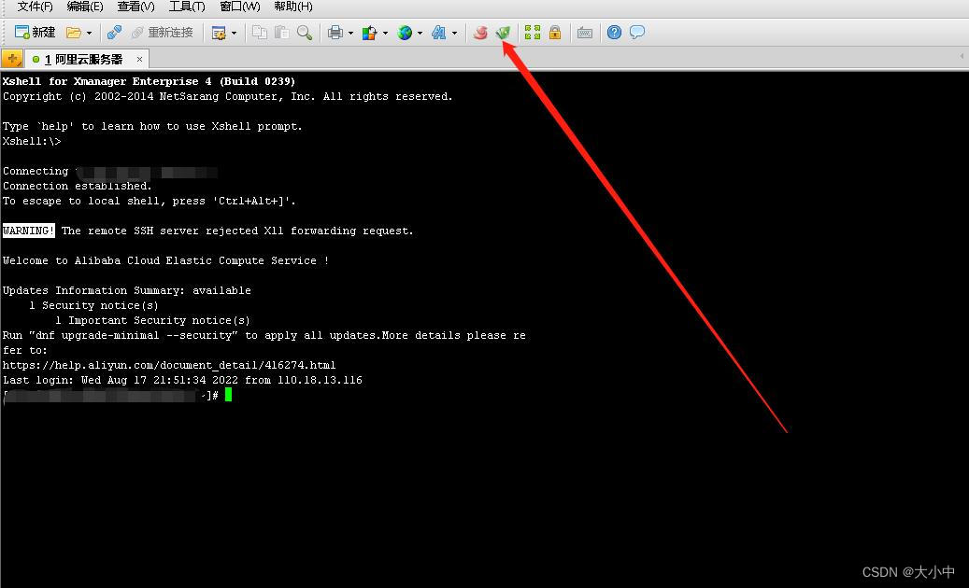Expand the globe encoding dropdown arrow
969x588 pixels.
(x=420, y=33)
